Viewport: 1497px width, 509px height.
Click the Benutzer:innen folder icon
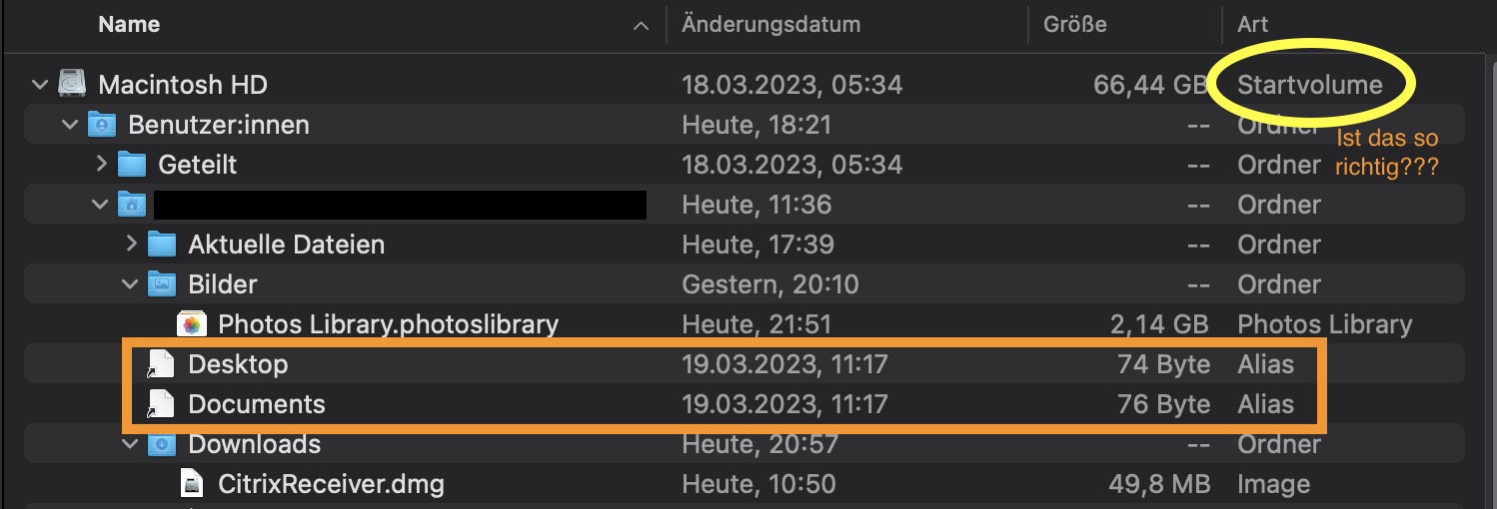click(102, 125)
